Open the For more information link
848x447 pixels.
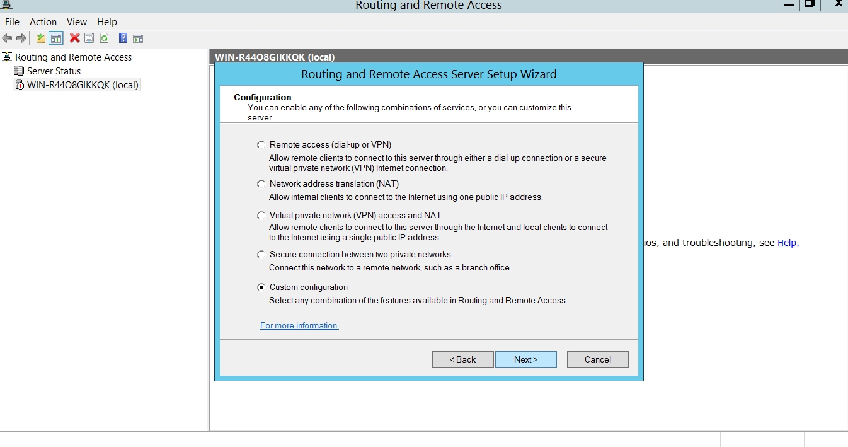coord(299,326)
